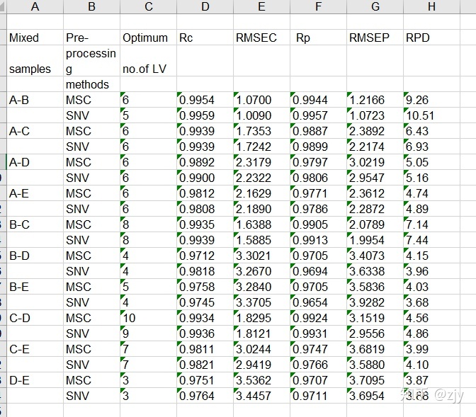Click RMSEC value 1.8121

click(x=261, y=333)
